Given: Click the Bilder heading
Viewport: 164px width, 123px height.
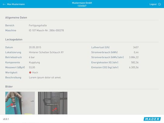Looking at the screenshot, I should [9, 87].
